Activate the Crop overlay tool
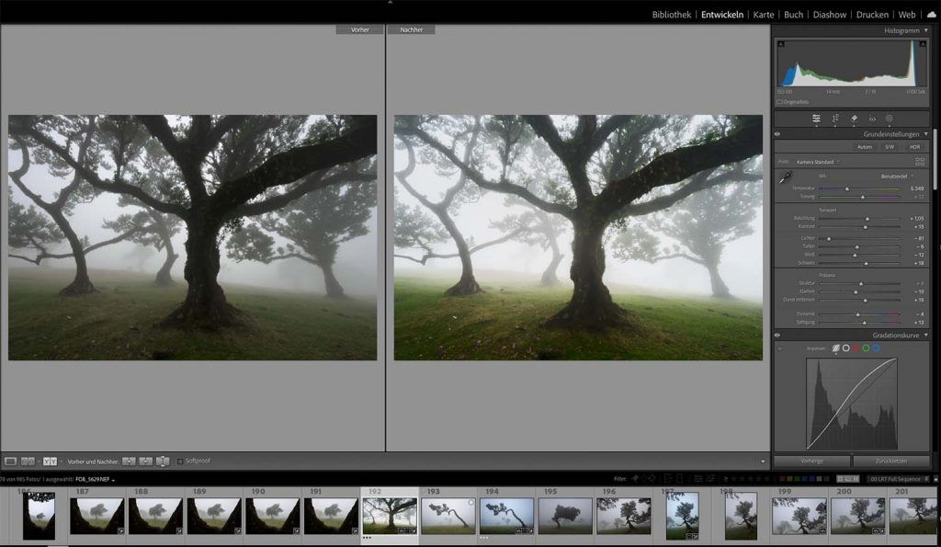Image resolution: width=941 pixels, height=547 pixels. point(835,119)
